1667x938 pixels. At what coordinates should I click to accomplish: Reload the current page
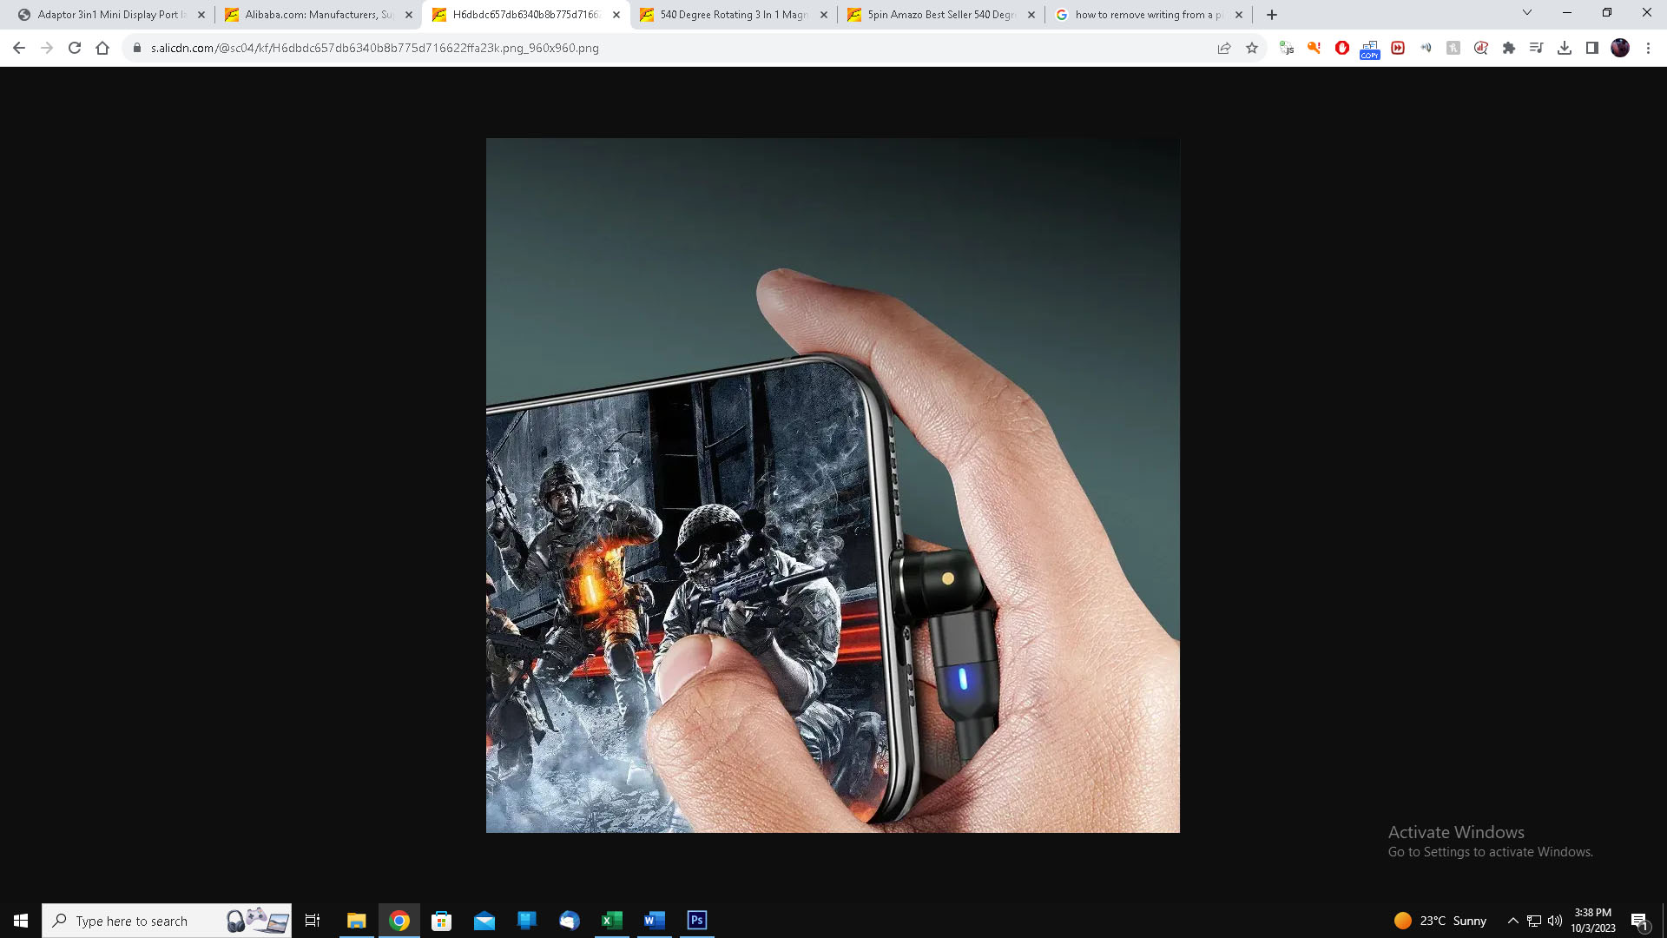pyautogui.click(x=75, y=49)
